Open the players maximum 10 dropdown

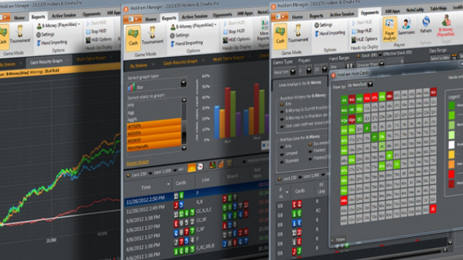point(324,69)
